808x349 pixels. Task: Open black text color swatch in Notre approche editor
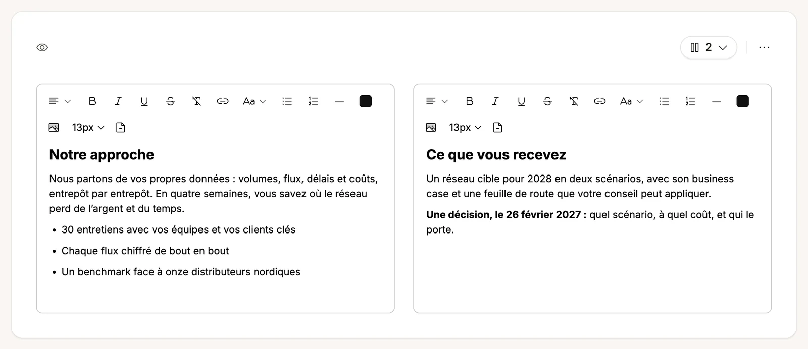[x=366, y=101]
